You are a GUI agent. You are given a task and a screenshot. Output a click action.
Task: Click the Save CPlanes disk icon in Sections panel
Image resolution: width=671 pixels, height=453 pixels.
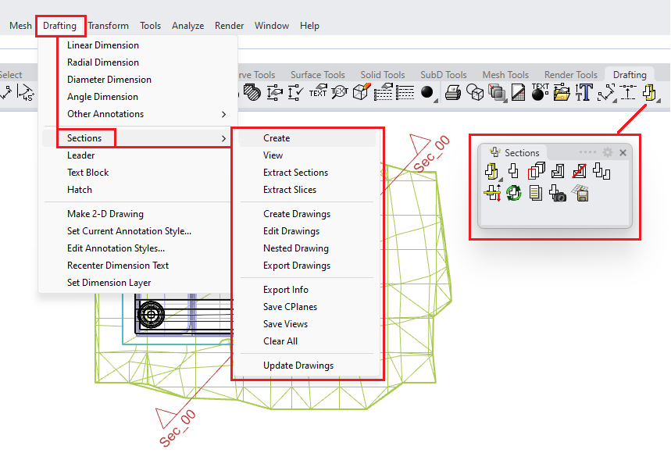pos(580,193)
